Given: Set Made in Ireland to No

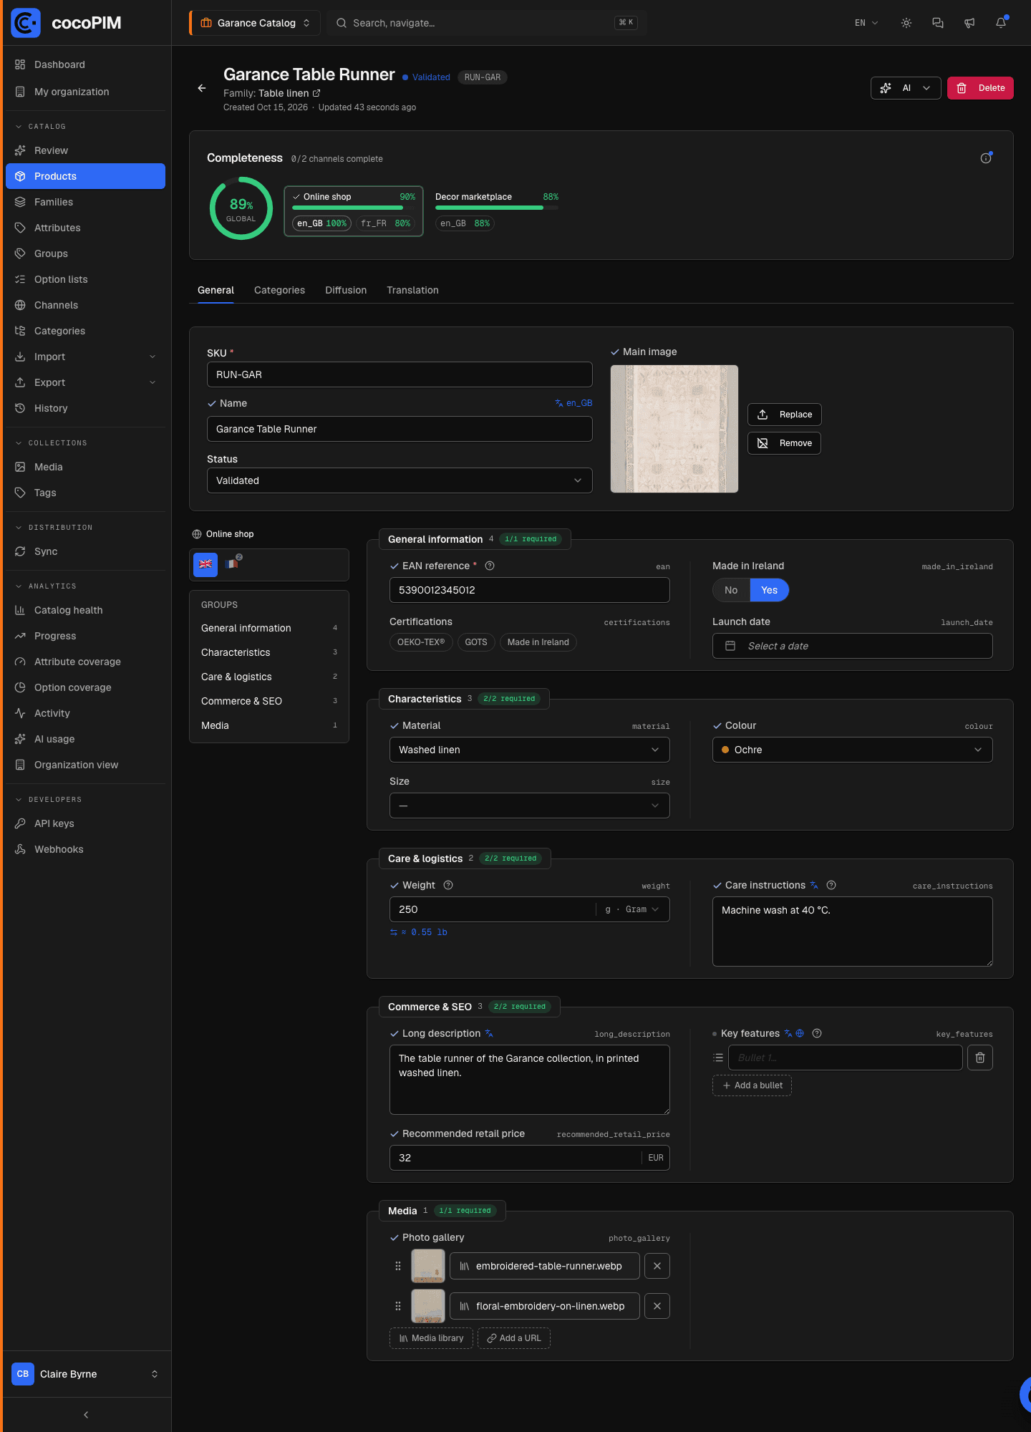Looking at the screenshot, I should click(x=731, y=590).
